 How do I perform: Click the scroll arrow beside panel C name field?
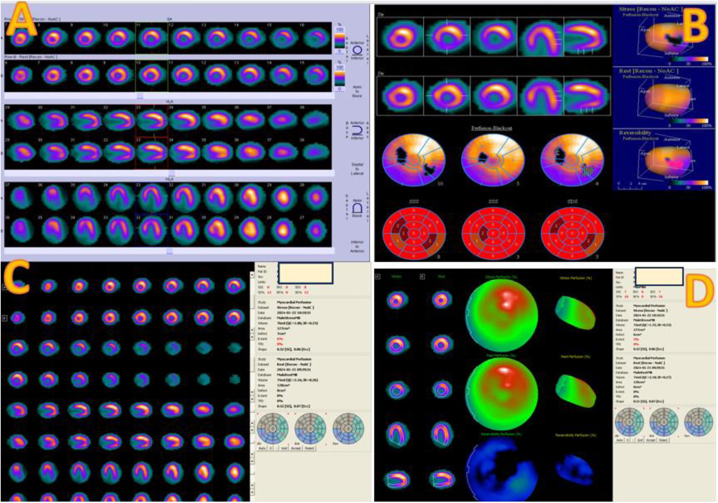point(252,275)
